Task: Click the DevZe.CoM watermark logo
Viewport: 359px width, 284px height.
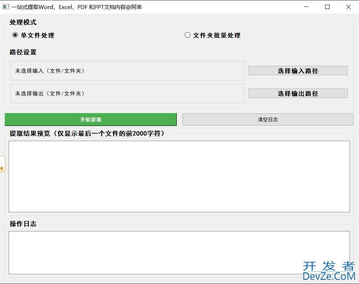Action: click(328, 271)
